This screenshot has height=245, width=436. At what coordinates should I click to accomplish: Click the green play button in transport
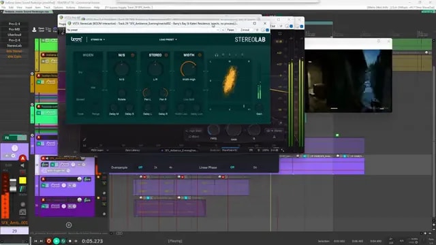[x=56, y=241]
